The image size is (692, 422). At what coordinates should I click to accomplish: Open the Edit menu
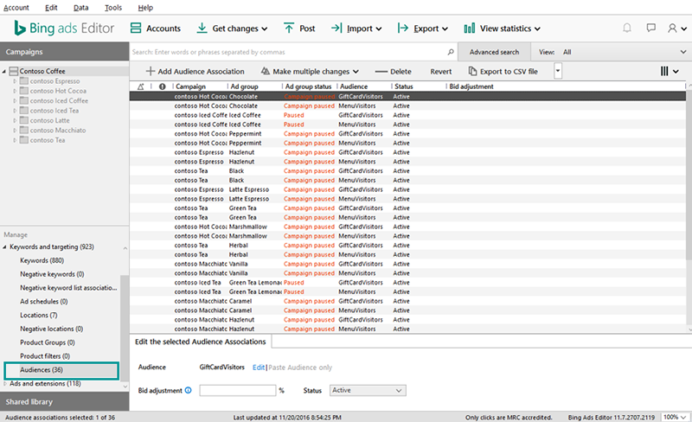[x=51, y=8]
